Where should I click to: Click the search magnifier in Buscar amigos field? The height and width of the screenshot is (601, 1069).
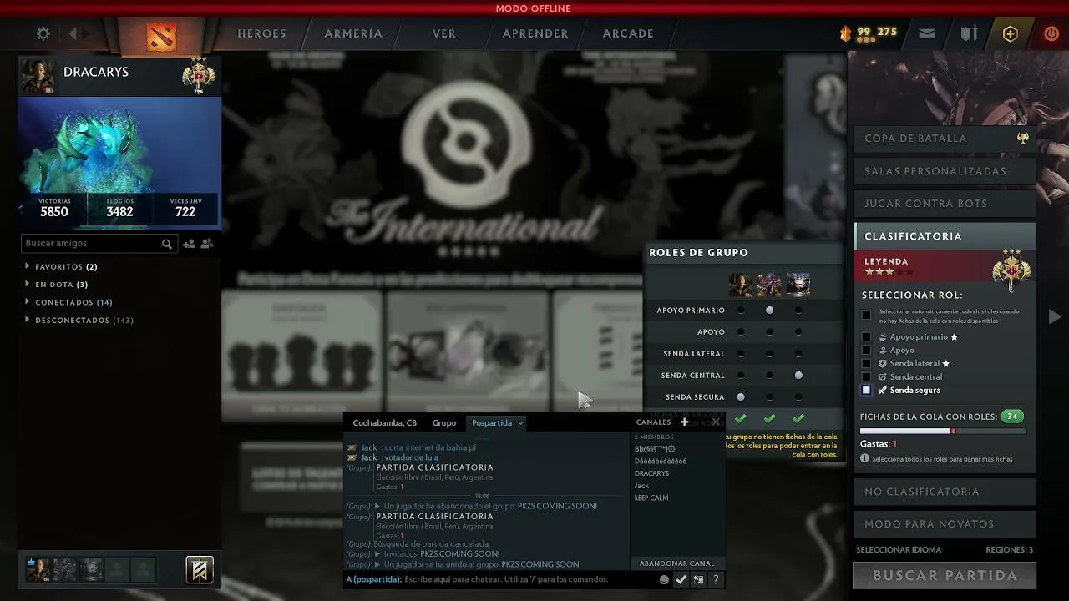click(x=167, y=244)
